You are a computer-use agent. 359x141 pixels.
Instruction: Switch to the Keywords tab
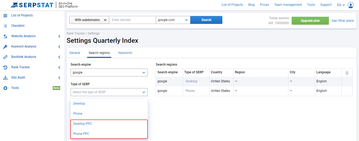click(x=125, y=53)
